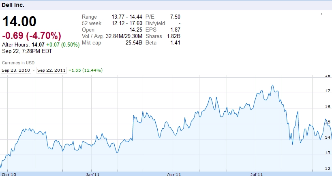Screen dimensions: 332x176
Task: Click the Range label
Action: (x=89, y=17)
